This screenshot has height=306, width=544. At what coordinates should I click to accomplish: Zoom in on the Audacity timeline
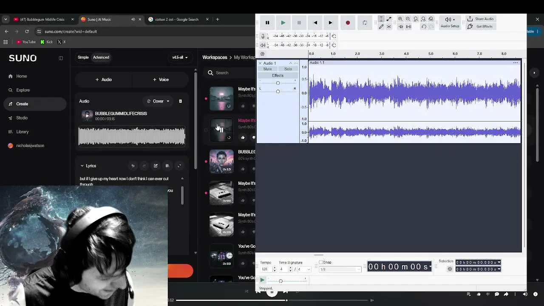point(400,19)
